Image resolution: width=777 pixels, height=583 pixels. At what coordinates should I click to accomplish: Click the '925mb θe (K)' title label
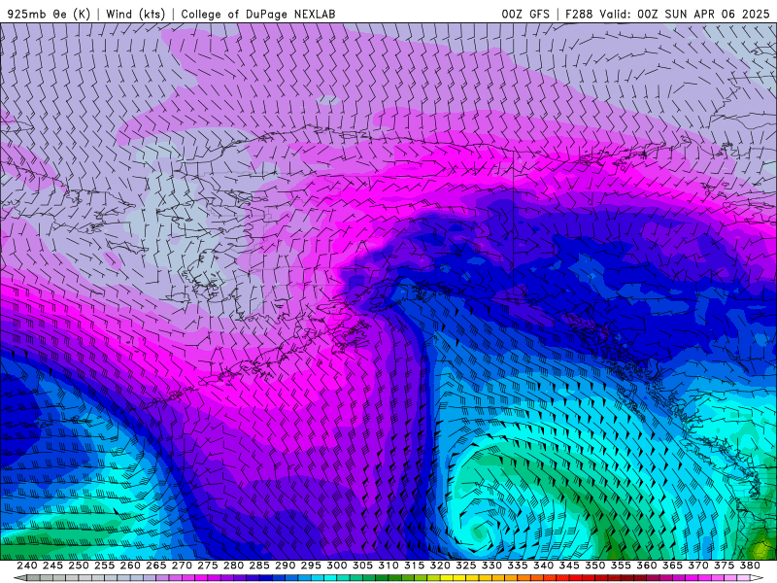click(49, 14)
